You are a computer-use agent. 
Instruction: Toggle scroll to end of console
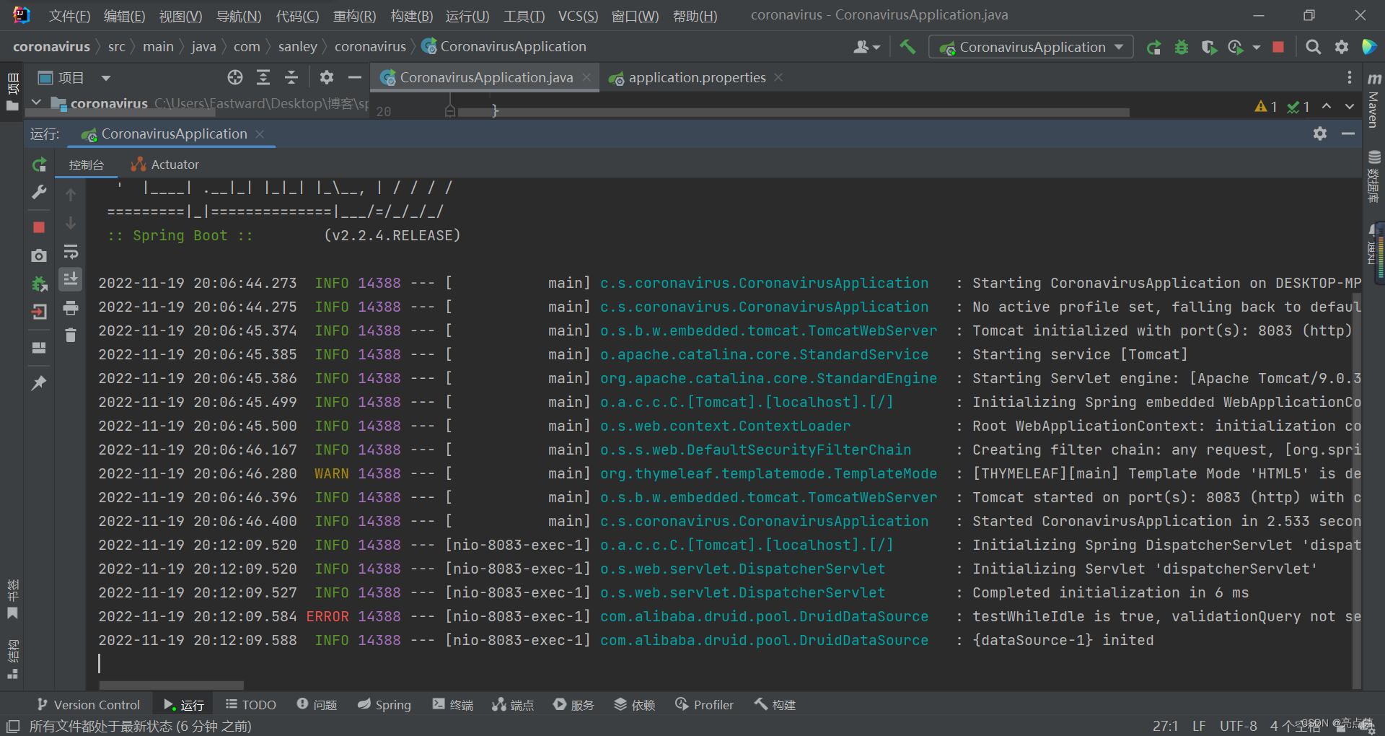click(71, 279)
